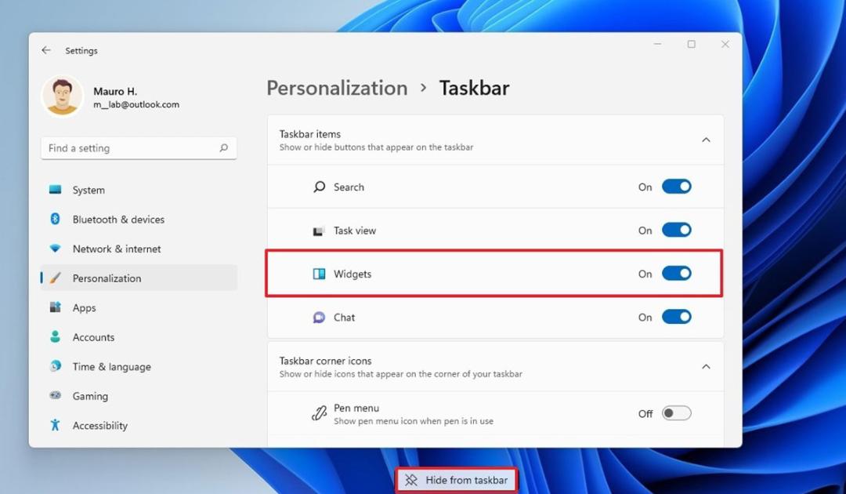Click the m_lab@outlook.com account email

[x=136, y=105]
